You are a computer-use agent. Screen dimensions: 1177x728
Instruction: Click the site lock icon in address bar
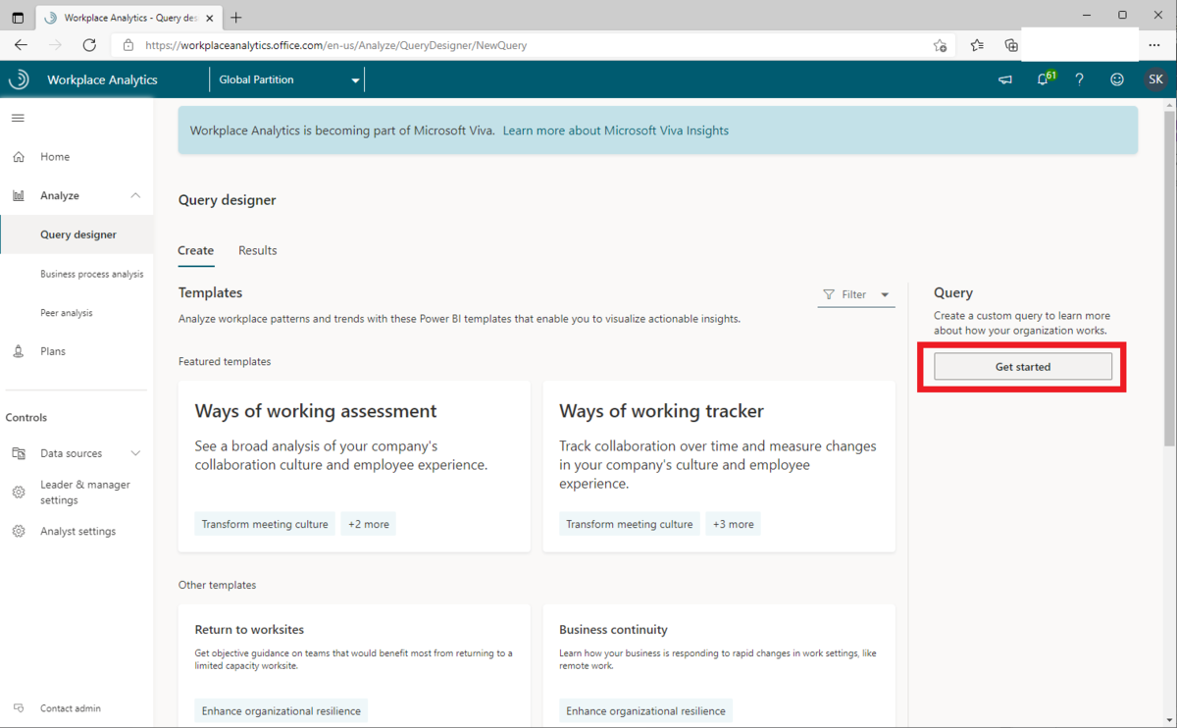[x=128, y=45]
